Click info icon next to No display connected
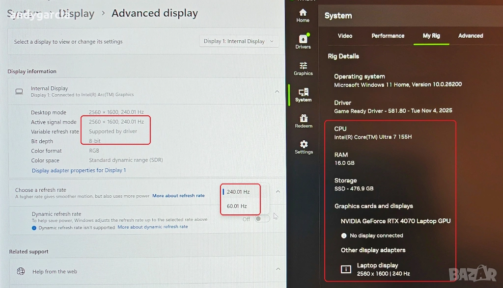503x288 pixels. (x=344, y=236)
